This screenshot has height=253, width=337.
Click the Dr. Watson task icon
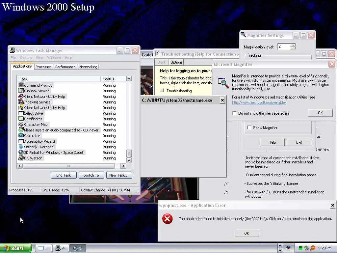click(x=21, y=158)
